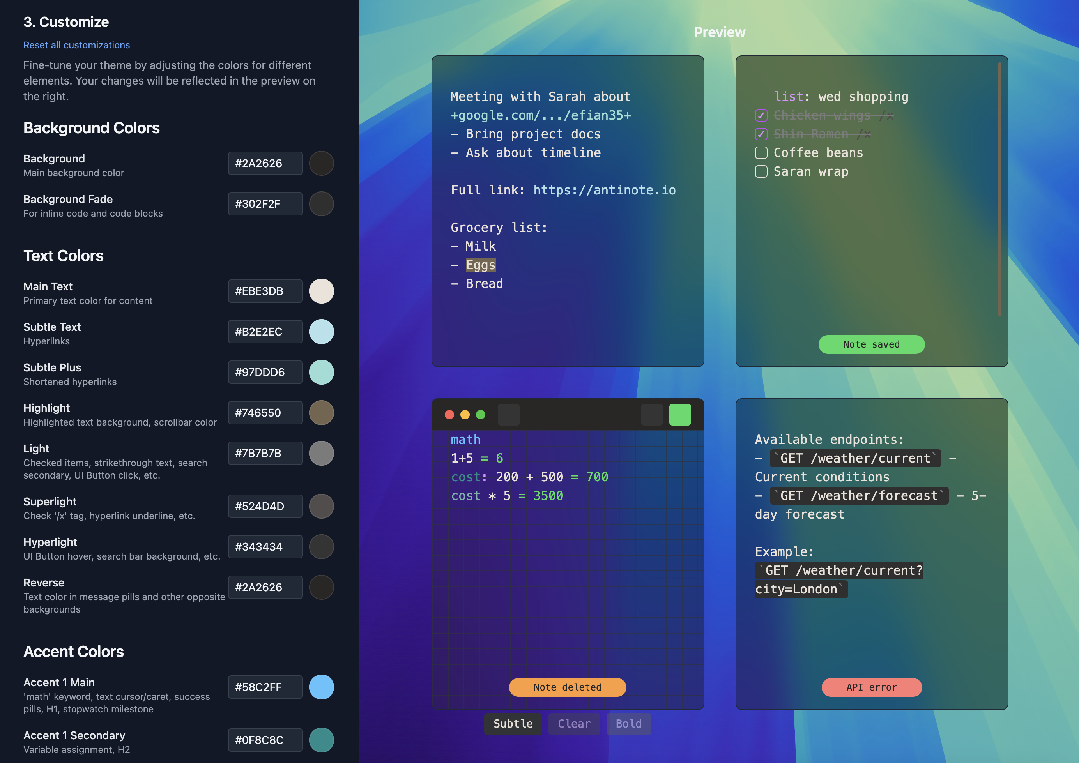Check the Coffee beans checkbox
This screenshot has height=763, width=1079.
(x=761, y=152)
